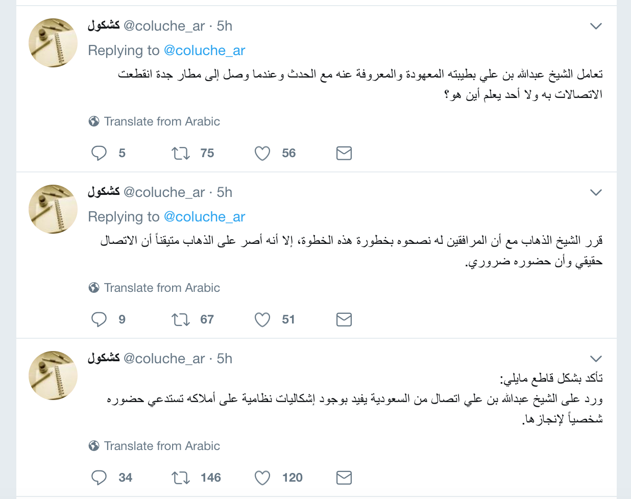Screen dimensions: 631x499
Task: Click envelope icon on the third tweet
Action: point(344,478)
